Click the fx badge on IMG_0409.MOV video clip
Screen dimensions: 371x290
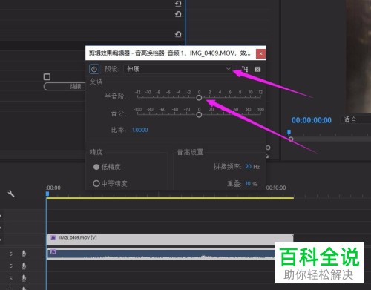click(x=53, y=237)
